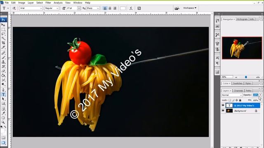Open the Workspace dropdown
Image resolution: width=264 pixels, height=148 pixels.
[190, 8]
